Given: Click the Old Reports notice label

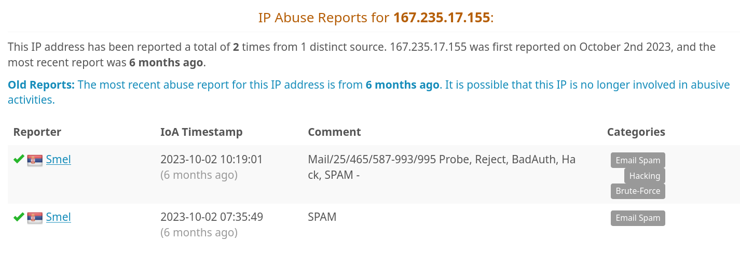Looking at the screenshot, I should pos(42,85).
